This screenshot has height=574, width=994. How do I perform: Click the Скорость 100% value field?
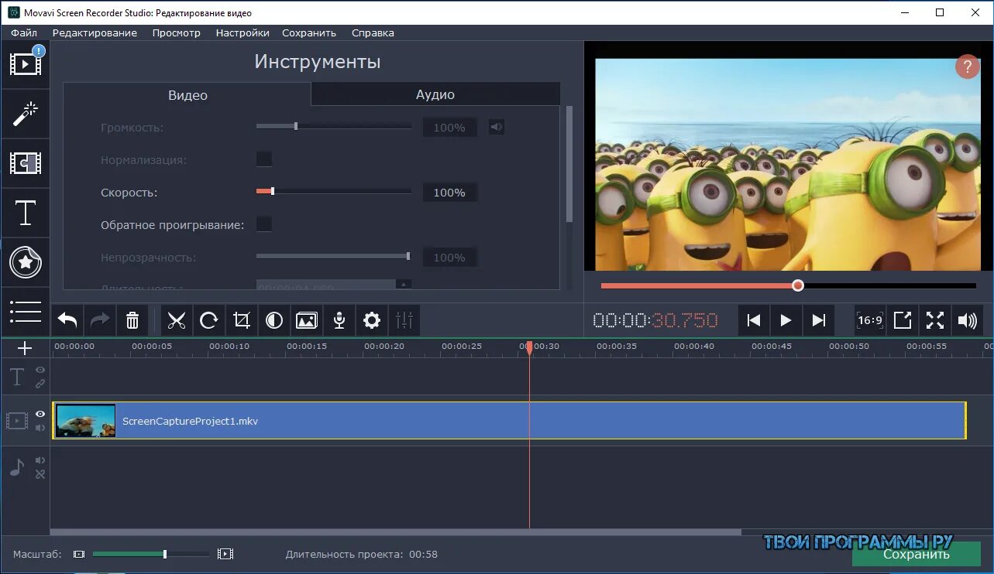[x=449, y=193]
